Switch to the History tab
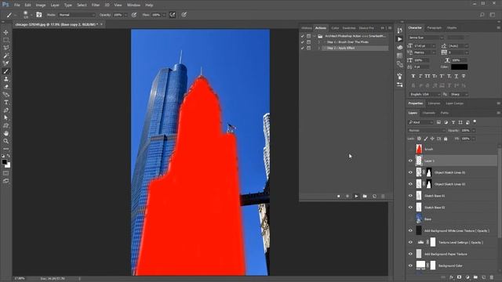 [x=307, y=28]
